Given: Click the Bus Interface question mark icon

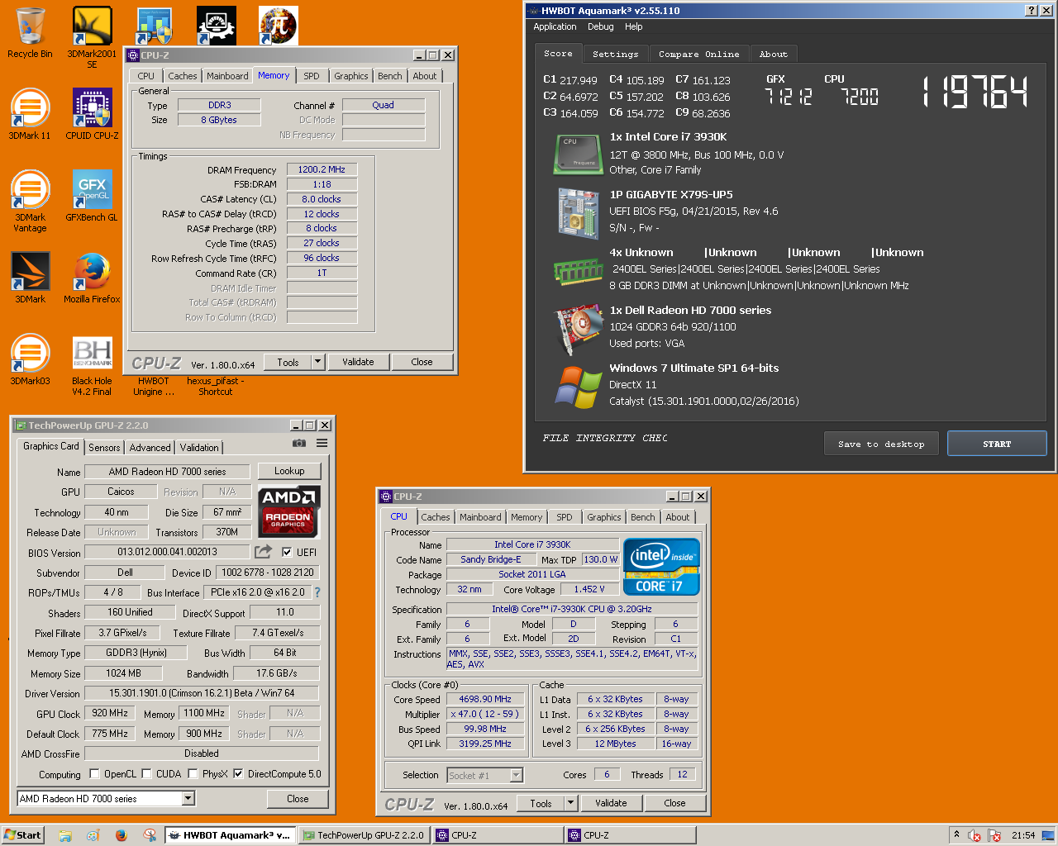Looking at the screenshot, I should tap(317, 592).
